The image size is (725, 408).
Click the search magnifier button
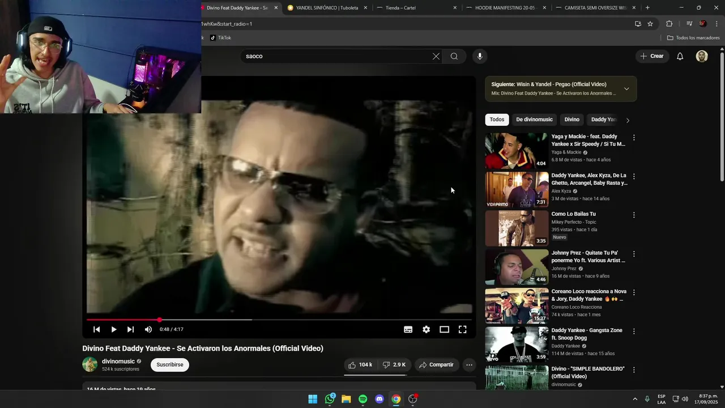tap(454, 56)
